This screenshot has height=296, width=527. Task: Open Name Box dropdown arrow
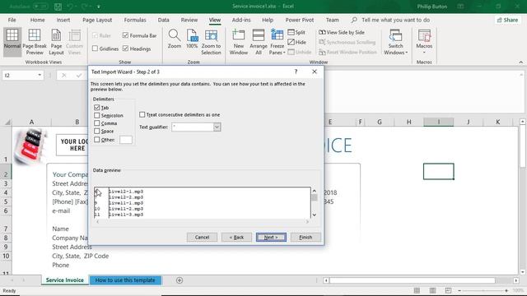(40, 75)
